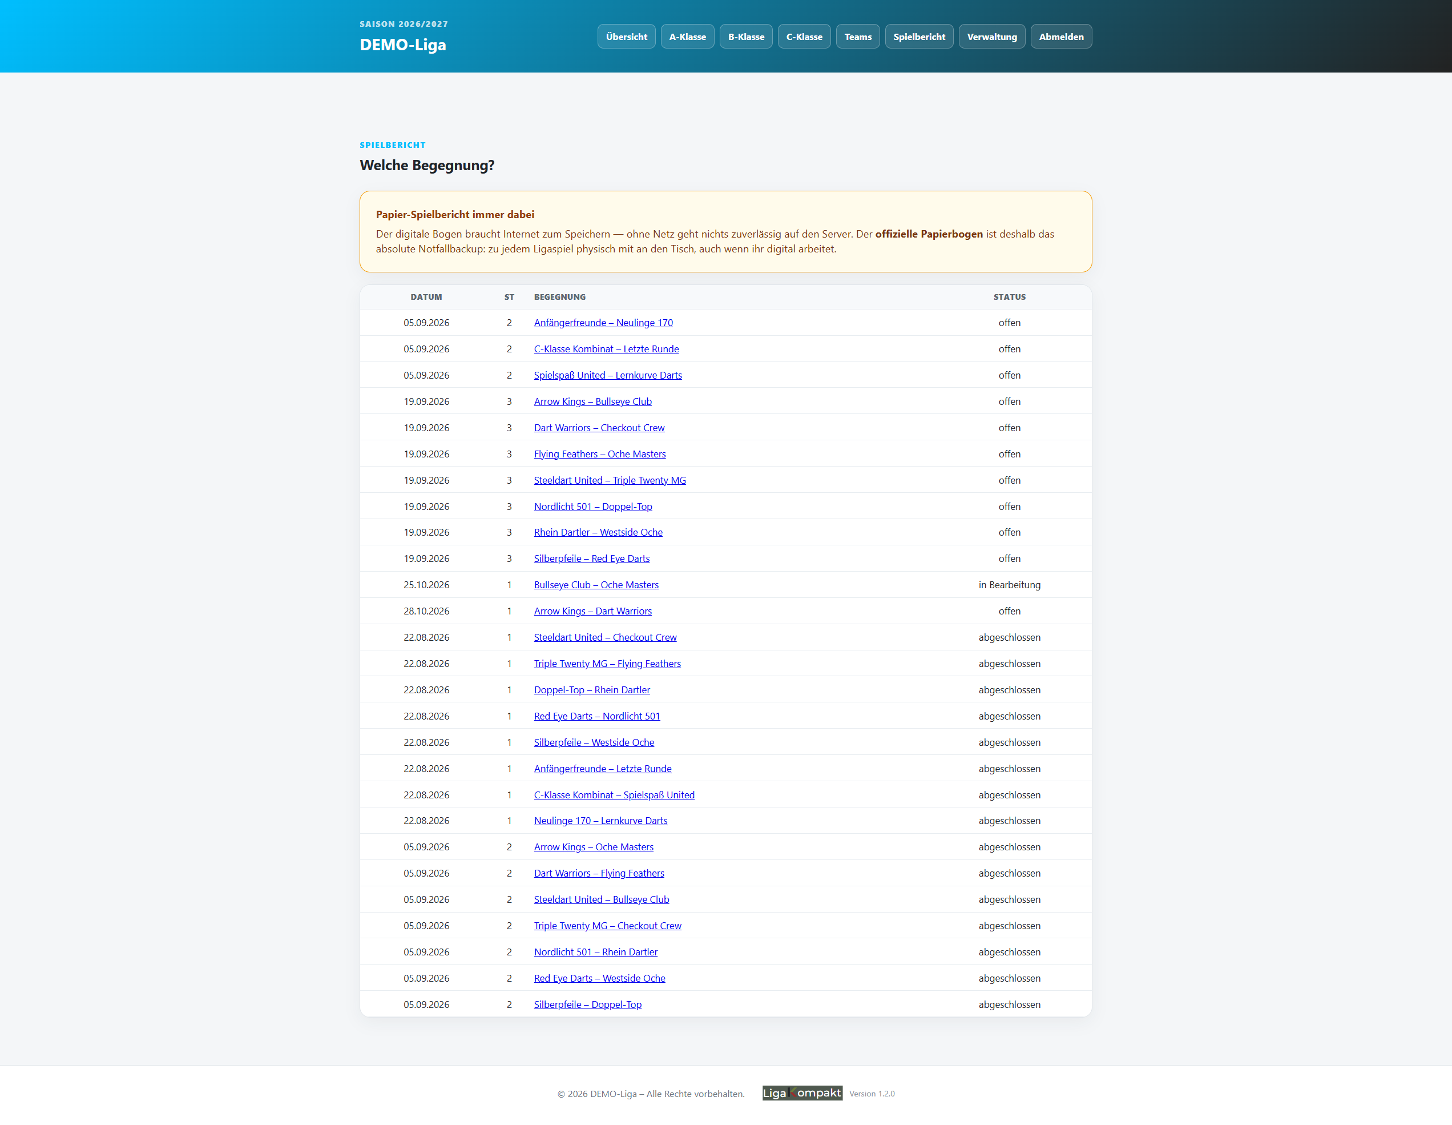This screenshot has height=1125, width=1452.
Task: Click the Abmelden button
Action: tap(1061, 37)
